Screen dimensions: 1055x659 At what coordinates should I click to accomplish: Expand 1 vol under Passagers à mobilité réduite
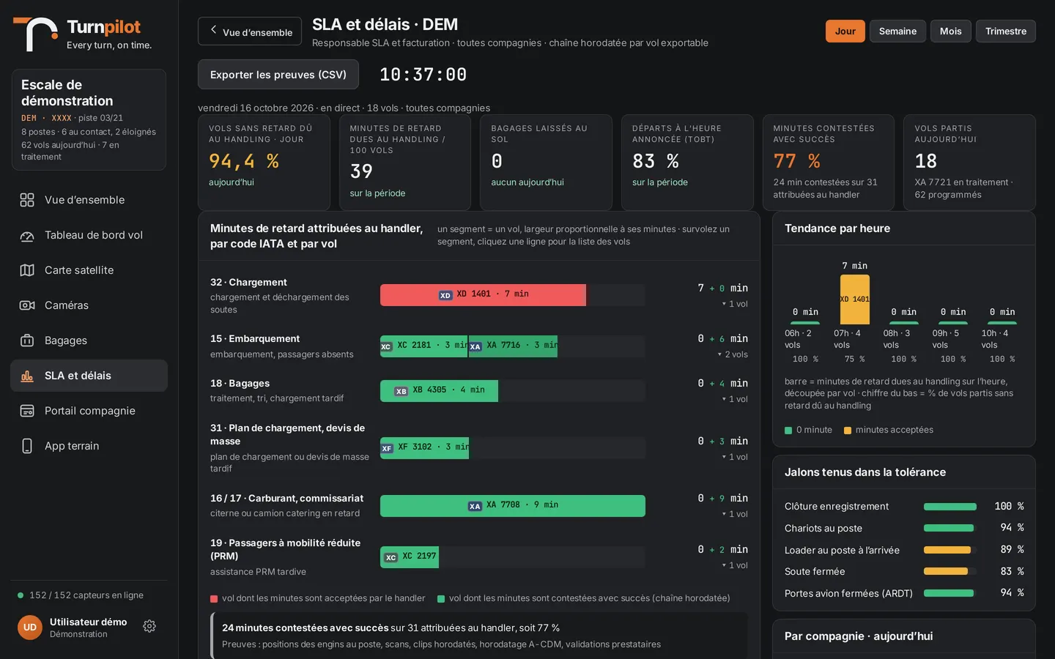(735, 565)
